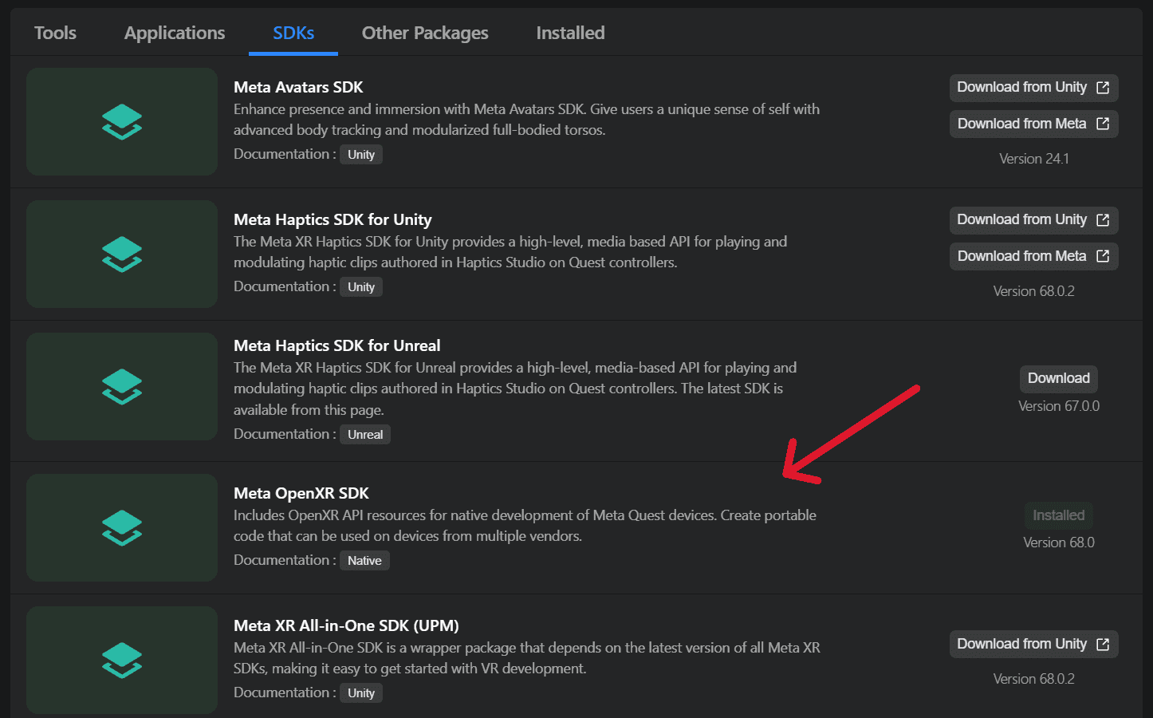The height and width of the screenshot is (718, 1153).
Task: Click the Meta Haptics SDK for Unity thumbnail
Action: click(122, 254)
